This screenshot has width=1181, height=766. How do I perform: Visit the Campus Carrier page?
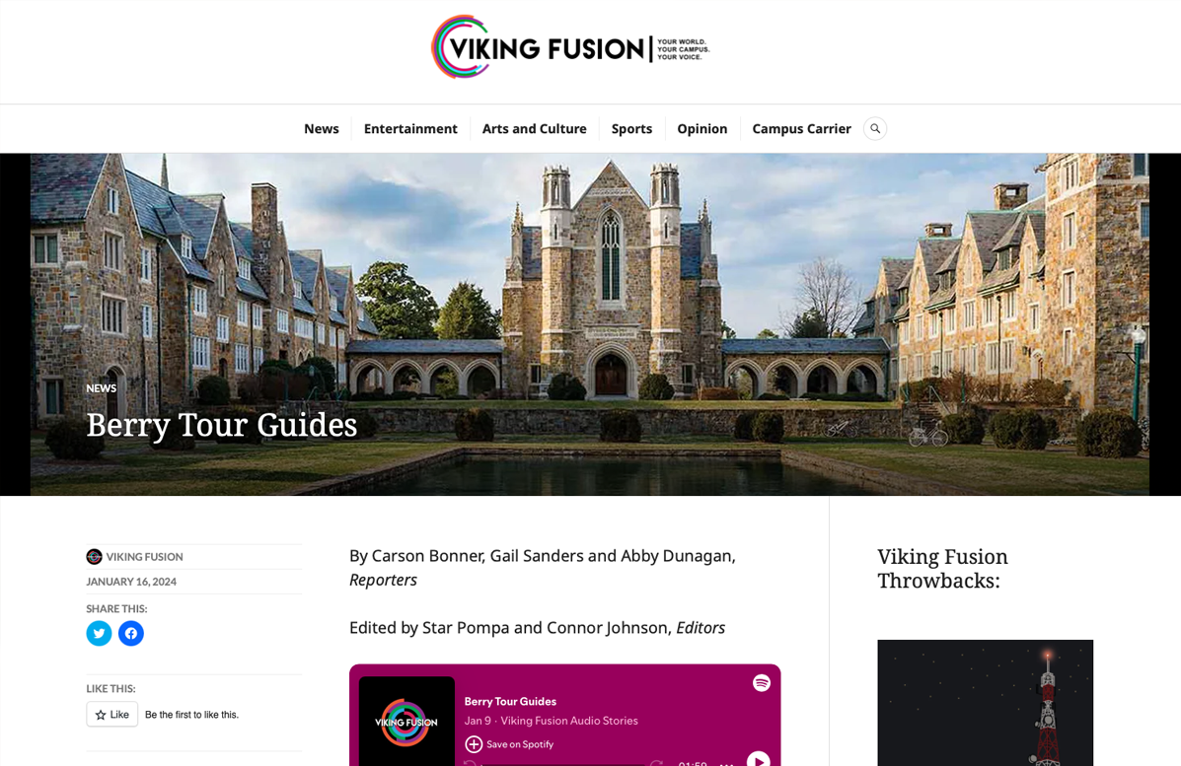click(801, 129)
